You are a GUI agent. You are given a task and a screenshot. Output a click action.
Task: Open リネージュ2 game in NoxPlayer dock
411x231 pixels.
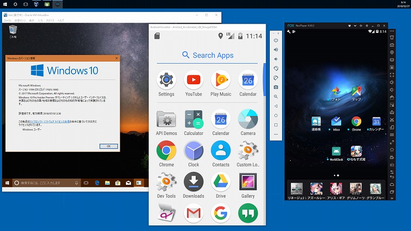[x=296, y=188]
